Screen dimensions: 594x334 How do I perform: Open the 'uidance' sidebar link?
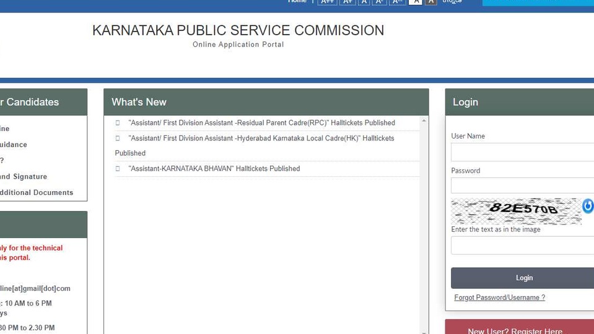pyautogui.click(x=13, y=145)
